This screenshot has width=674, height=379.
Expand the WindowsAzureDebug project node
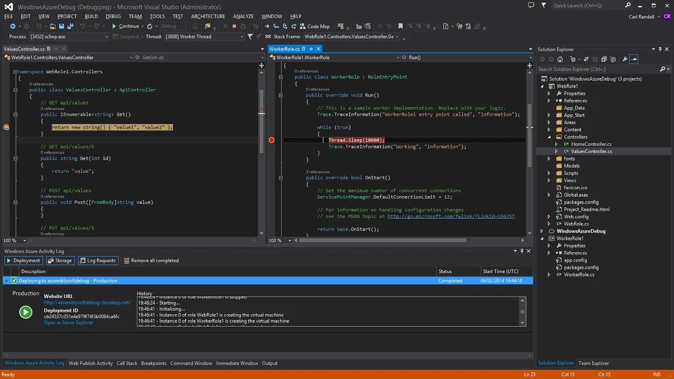pos(542,231)
